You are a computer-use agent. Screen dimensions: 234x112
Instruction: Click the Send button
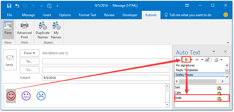(9, 60)
